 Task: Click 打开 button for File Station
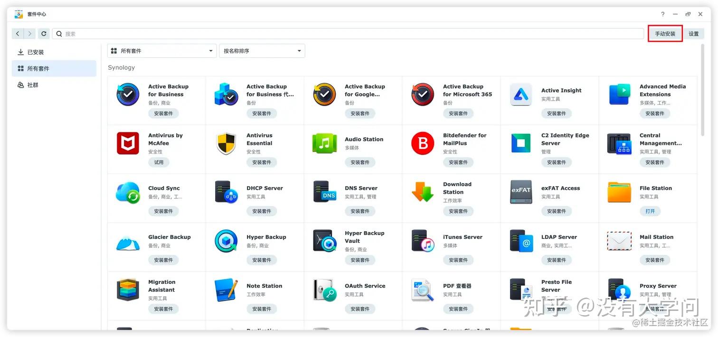point(650,211)
